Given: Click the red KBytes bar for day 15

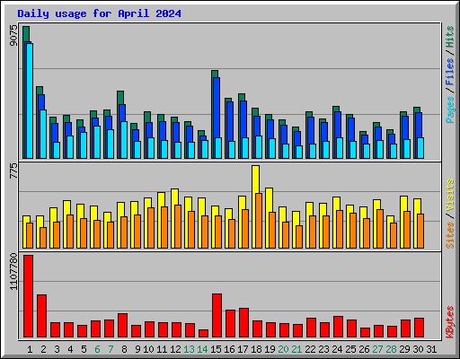Looking at the screenshot, I should 217,315.
